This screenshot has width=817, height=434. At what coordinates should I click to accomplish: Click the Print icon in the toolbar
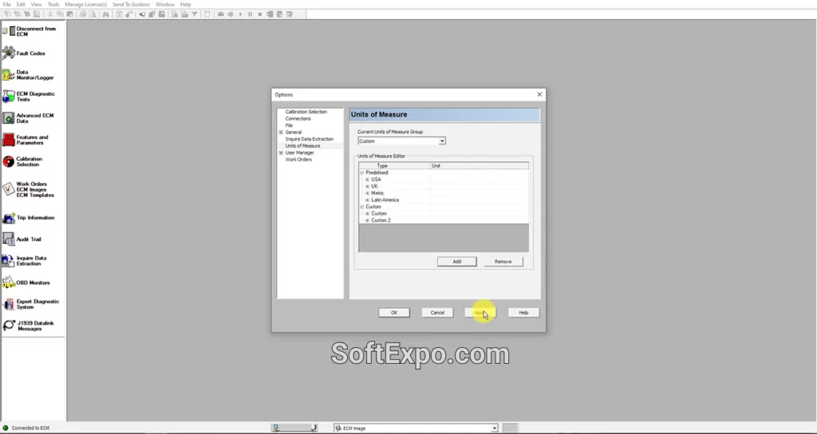83,14
